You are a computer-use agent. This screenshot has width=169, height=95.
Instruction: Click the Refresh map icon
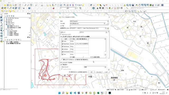pyautogui.click(x=61, y=5)
